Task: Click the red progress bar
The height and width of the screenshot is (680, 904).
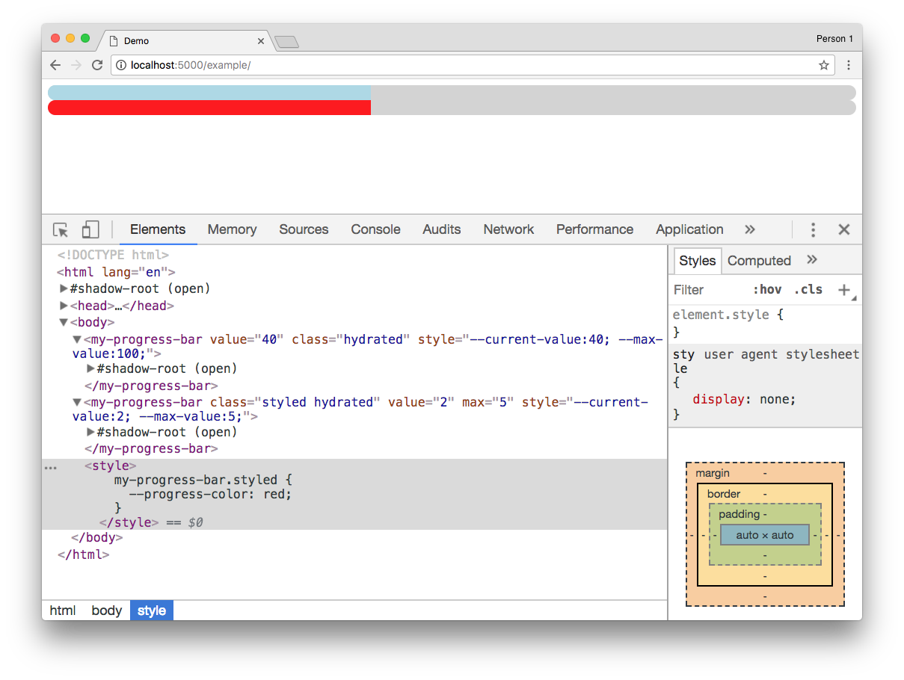Action: 209,108
